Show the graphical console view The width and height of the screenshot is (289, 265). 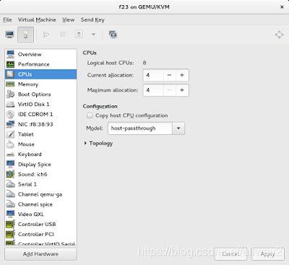(x=10, y=35)
